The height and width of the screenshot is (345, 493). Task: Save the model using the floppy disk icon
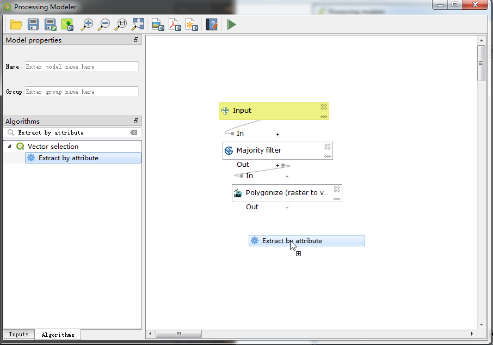pyautogui.click(x=33, y=25)
